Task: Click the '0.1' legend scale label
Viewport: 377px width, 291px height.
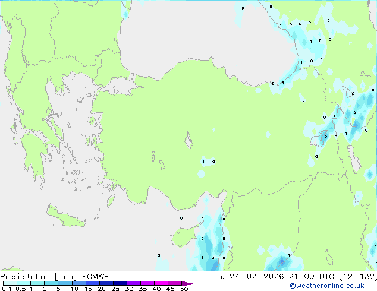Action: click(7, 289)
